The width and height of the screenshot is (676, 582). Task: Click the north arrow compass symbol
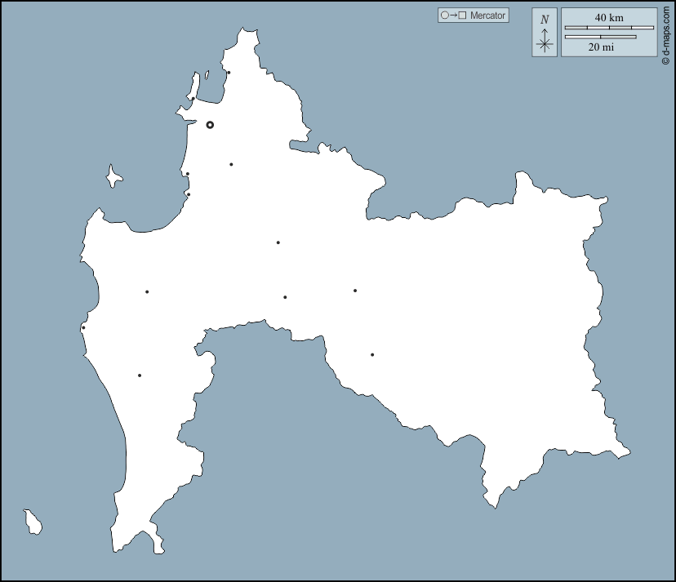pyautogui.click(x=545, y=43)
